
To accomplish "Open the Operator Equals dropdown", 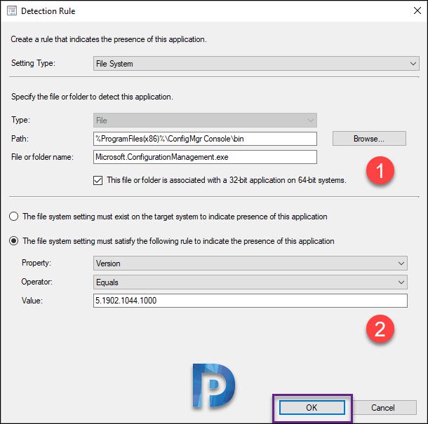I will [250, 282].
